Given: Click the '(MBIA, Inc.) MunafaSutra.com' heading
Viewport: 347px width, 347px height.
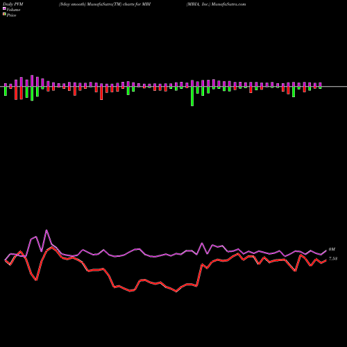Looking at the screenshot, I should tap(216, 4).
